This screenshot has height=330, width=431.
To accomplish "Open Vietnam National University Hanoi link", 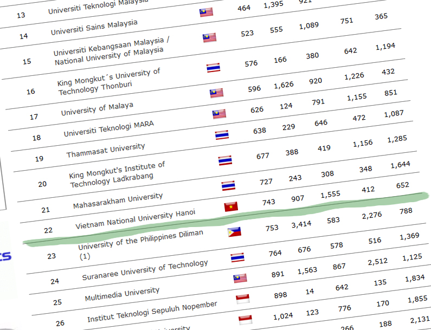I will pos(135,219).
